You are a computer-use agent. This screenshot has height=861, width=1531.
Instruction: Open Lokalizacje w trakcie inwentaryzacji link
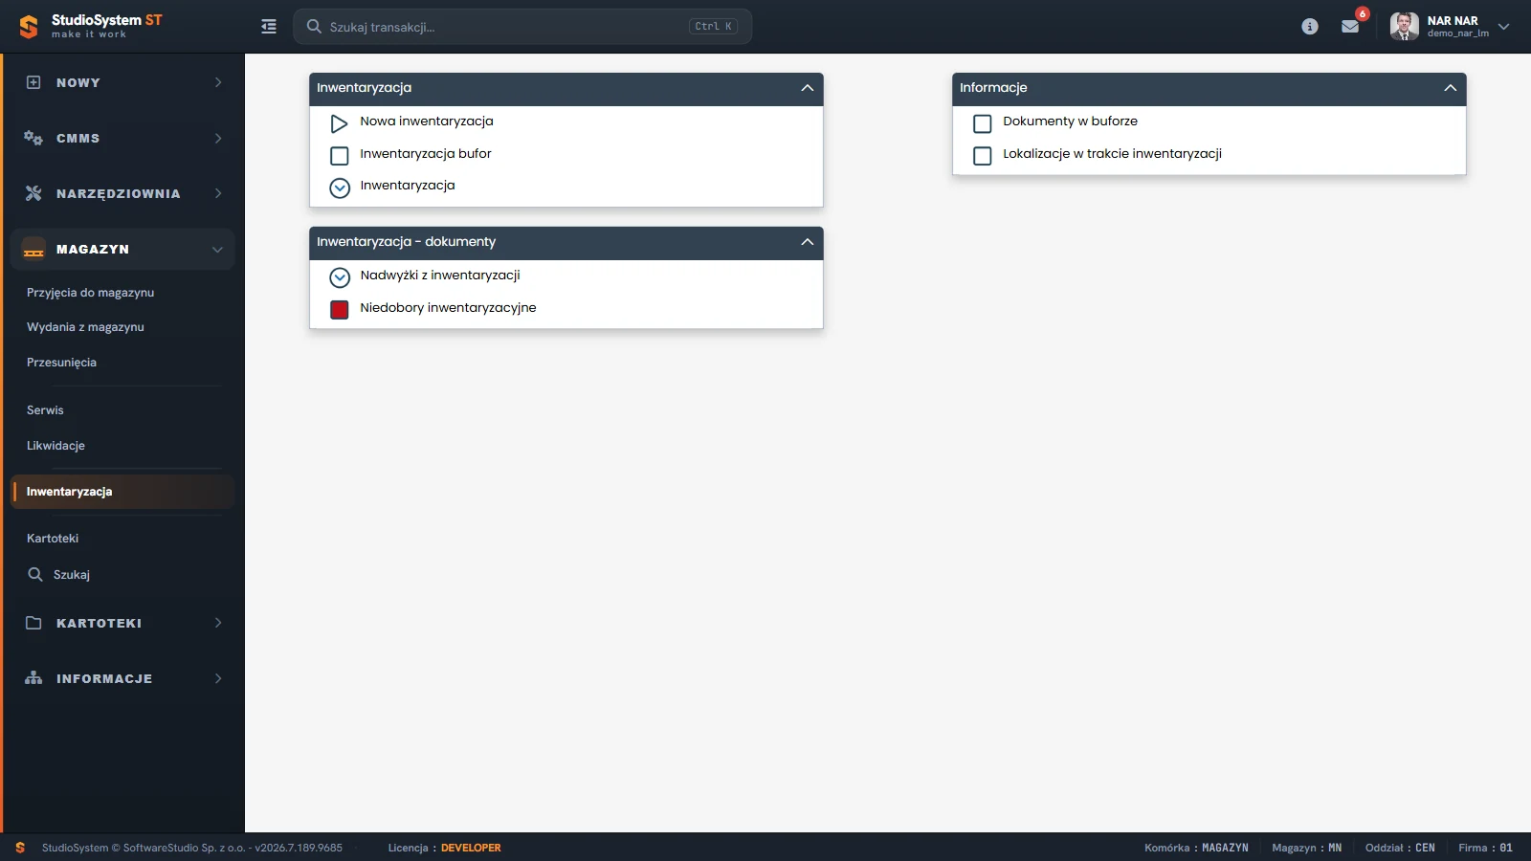[1112, 154]
